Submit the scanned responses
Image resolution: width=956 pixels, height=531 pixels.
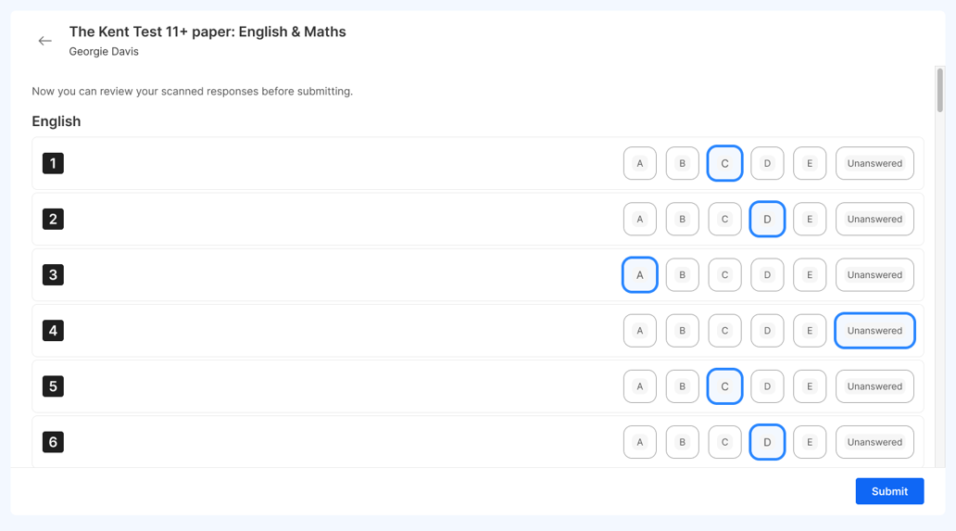click(888, 491)
